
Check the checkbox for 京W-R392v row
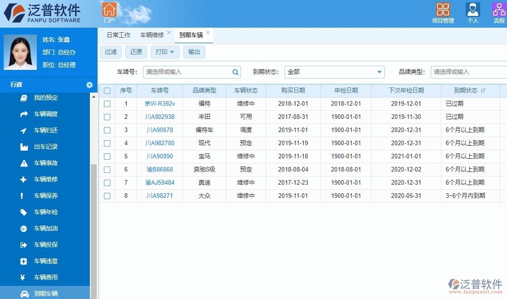pos(107,103)
